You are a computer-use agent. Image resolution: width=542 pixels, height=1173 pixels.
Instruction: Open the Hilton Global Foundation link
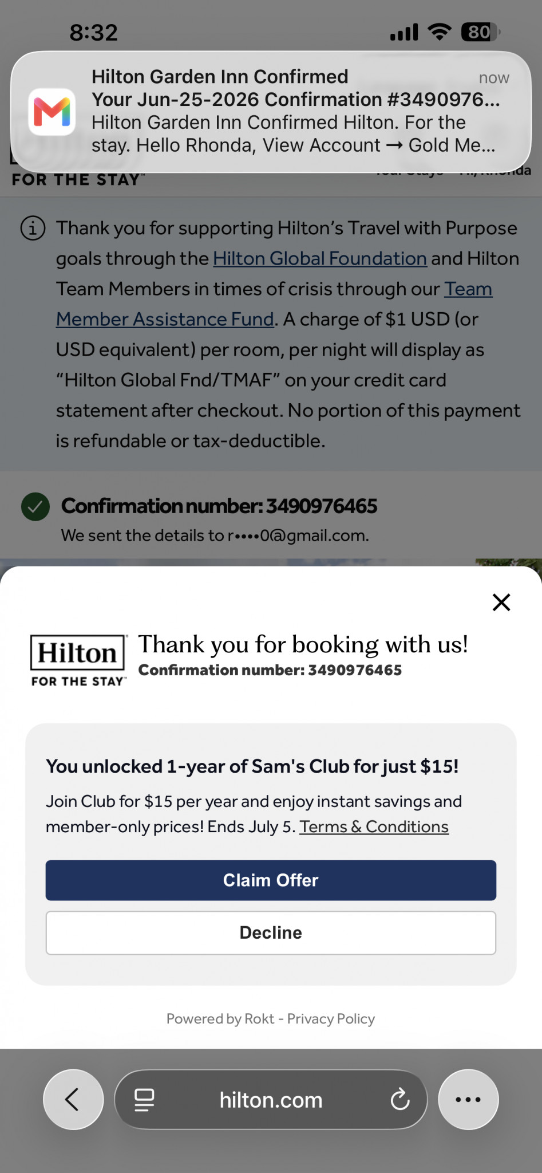tap(320, 258)
